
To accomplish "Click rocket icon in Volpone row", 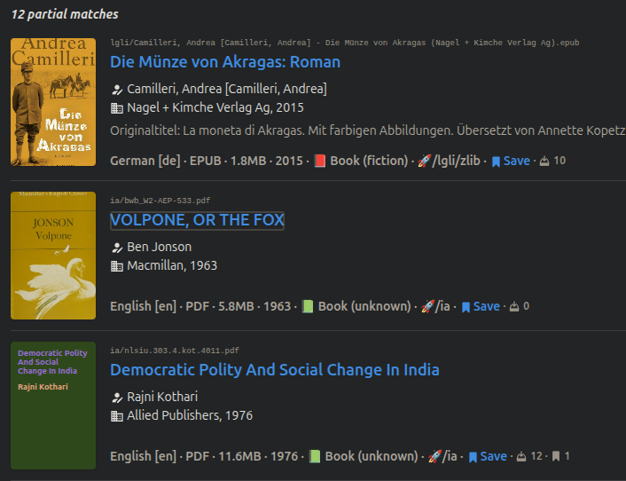I will pyautogui.click(x=427, y=306).
